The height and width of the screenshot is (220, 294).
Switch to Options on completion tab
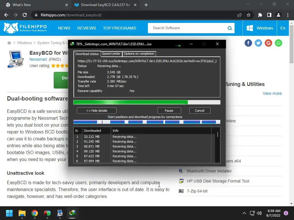(x=139, y=54)
